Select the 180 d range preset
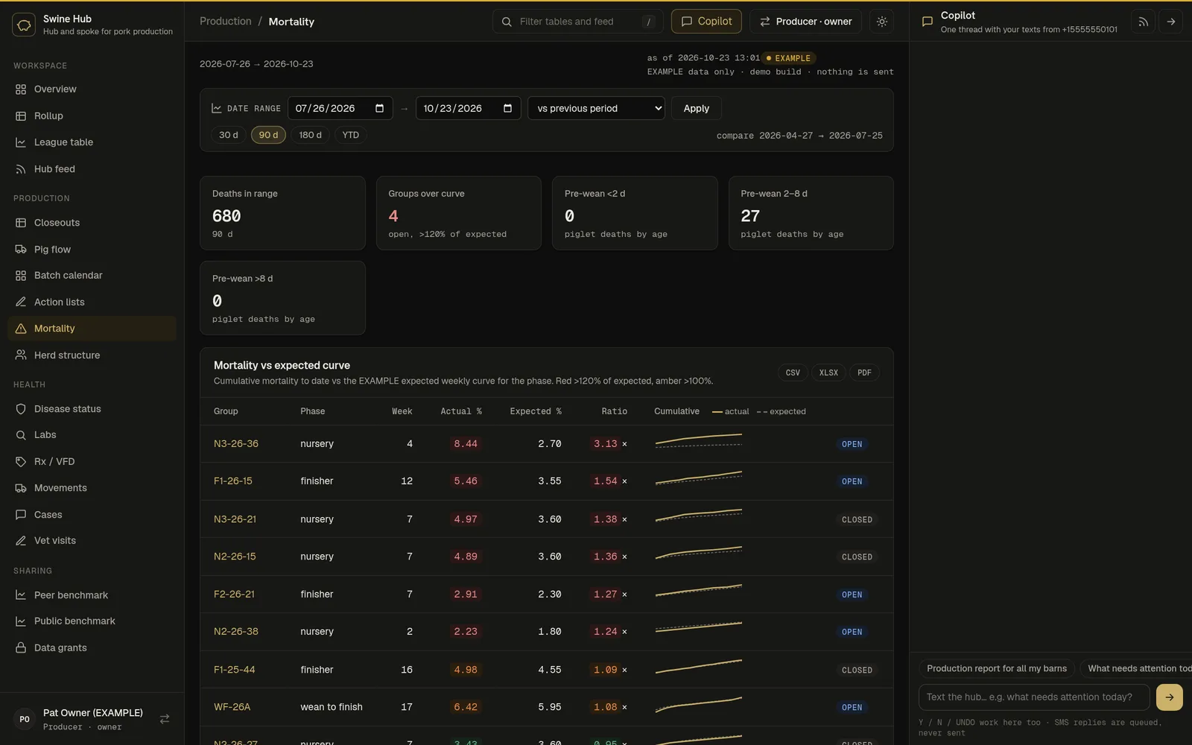 [310, 135]
